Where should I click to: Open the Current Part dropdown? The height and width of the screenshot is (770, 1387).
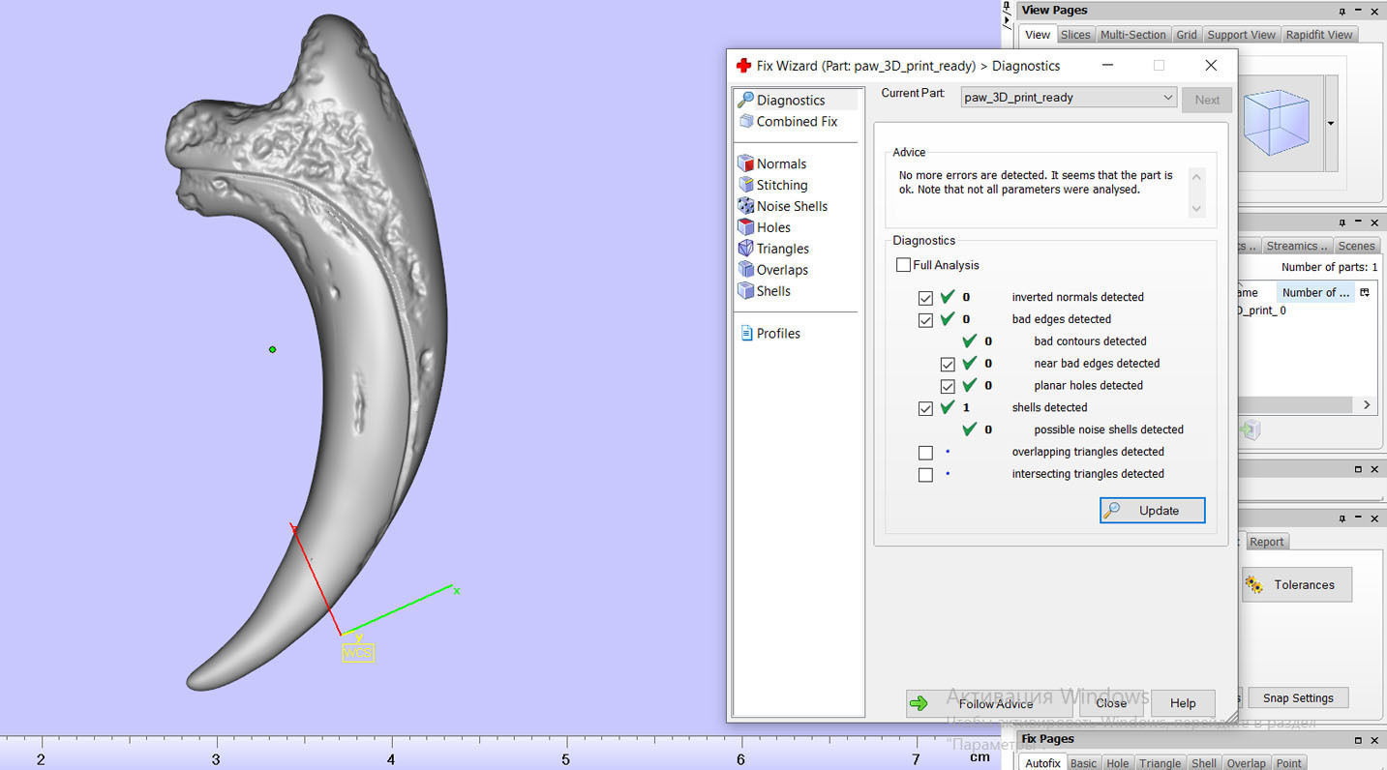point(1069,98)
